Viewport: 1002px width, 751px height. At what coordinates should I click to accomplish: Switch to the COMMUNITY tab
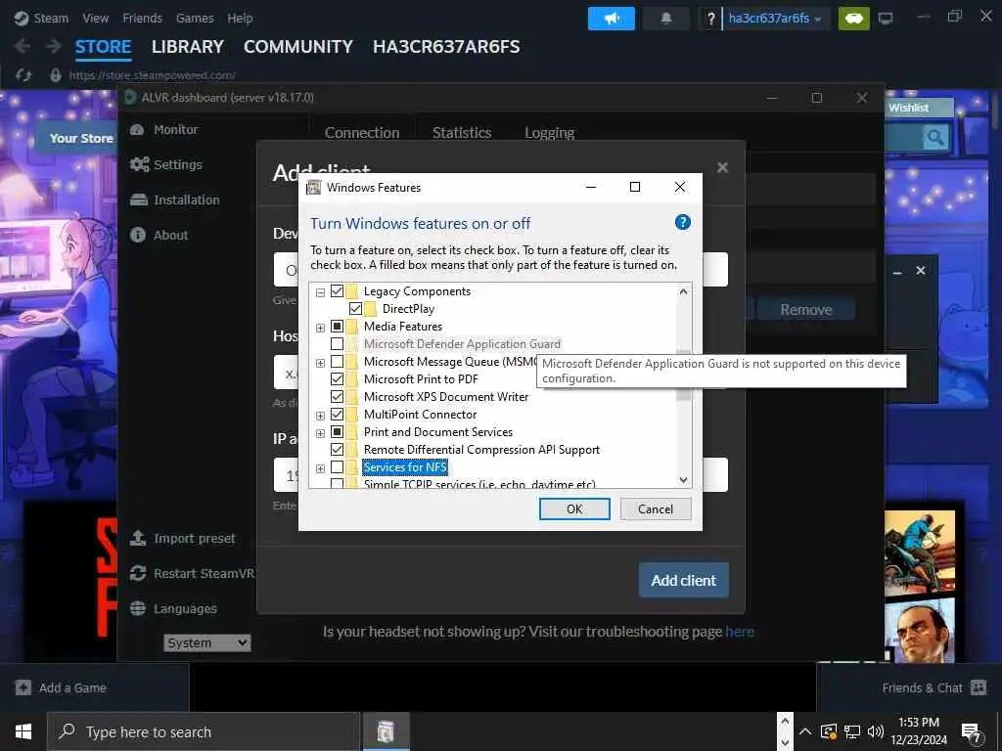coord(297,47)
